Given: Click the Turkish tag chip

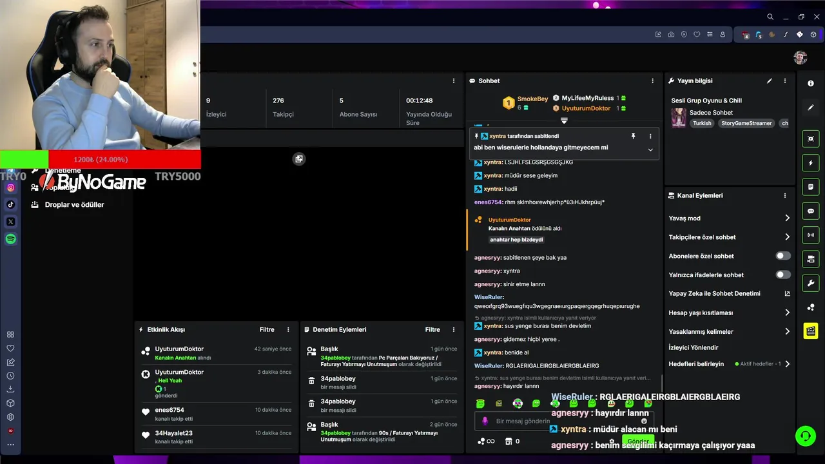Looking at the screenshot, I should click(702, 124).
